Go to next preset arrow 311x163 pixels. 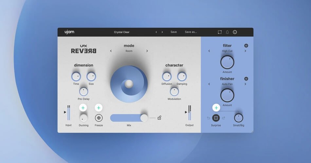click(x=162, y=32)
